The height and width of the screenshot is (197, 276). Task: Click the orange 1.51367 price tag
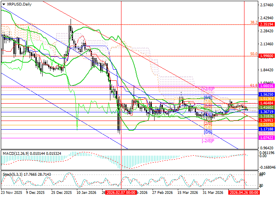[x=267, y=99]
